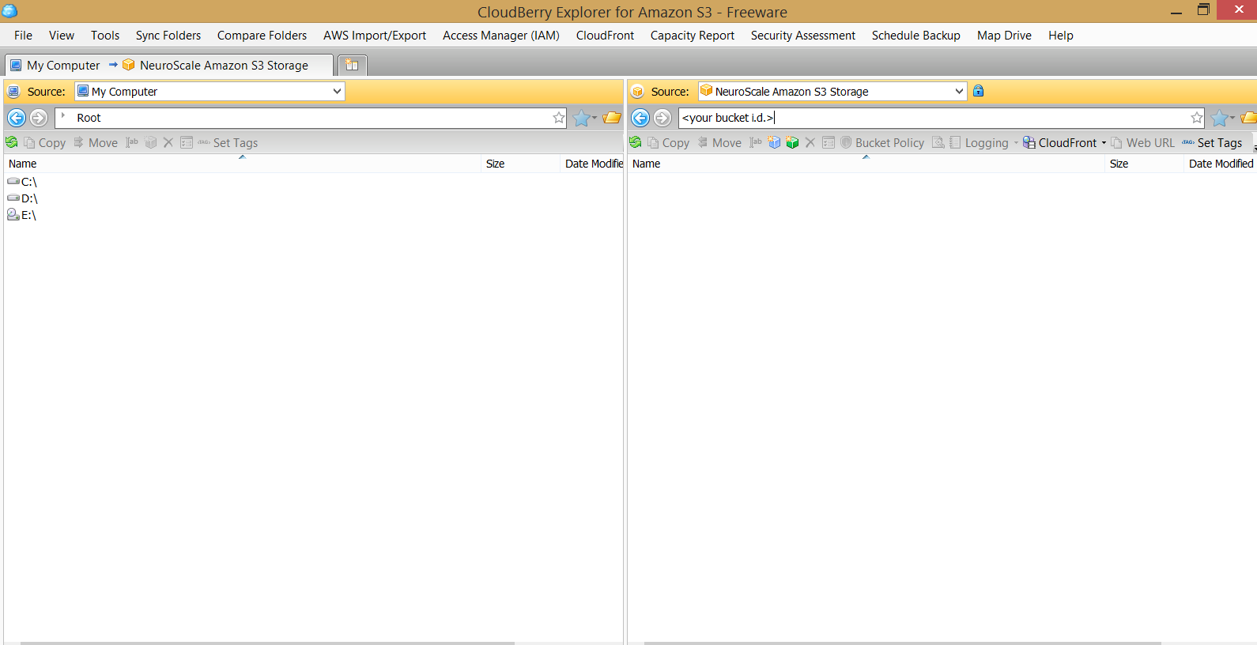Select the E:\ drive
This screenshot has width=1257, height=645.
coord(22,215)
